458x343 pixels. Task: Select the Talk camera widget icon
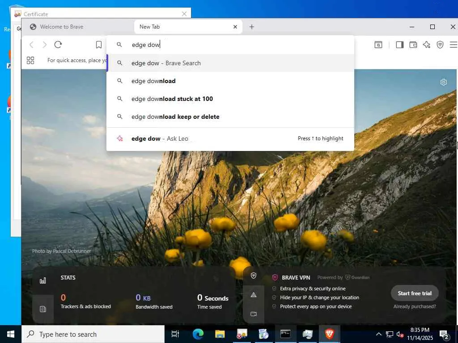tap(254, 314)
